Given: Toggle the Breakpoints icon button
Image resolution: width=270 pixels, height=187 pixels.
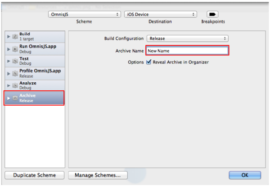Looking at the screenshot, I should (x=212, y=14).
